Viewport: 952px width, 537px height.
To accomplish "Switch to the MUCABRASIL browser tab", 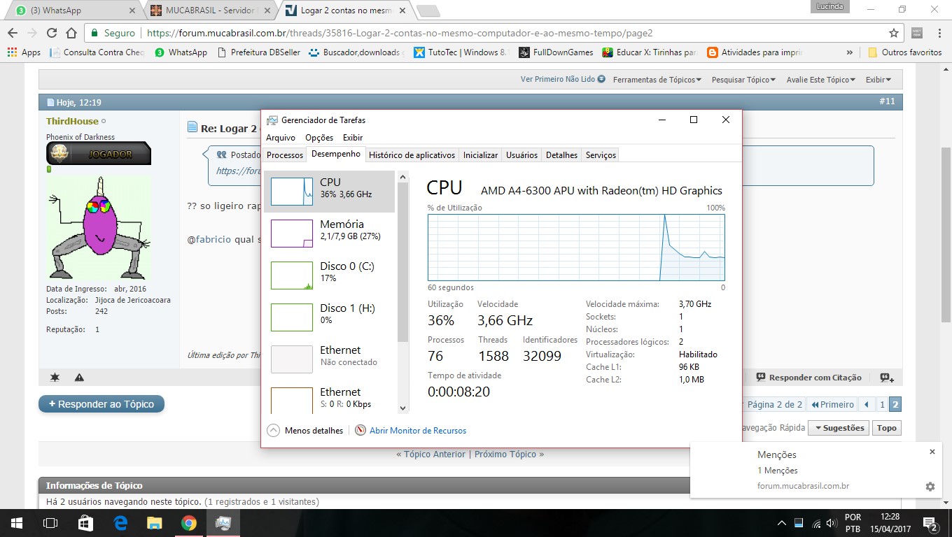I will coord(210,10).
